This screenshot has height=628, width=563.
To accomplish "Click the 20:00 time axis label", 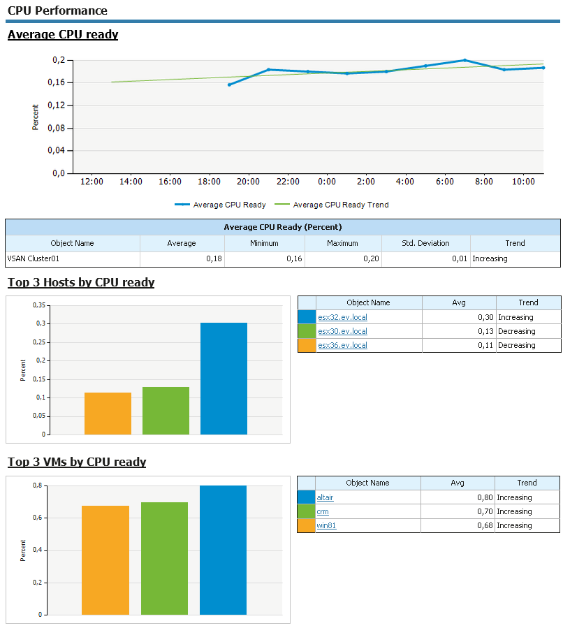I will coord(248,182).
